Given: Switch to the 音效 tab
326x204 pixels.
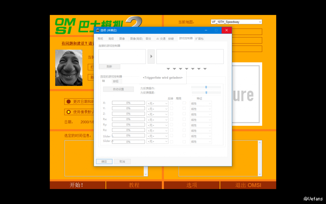Looking at the screenshot, I should [x=148, y=39].
